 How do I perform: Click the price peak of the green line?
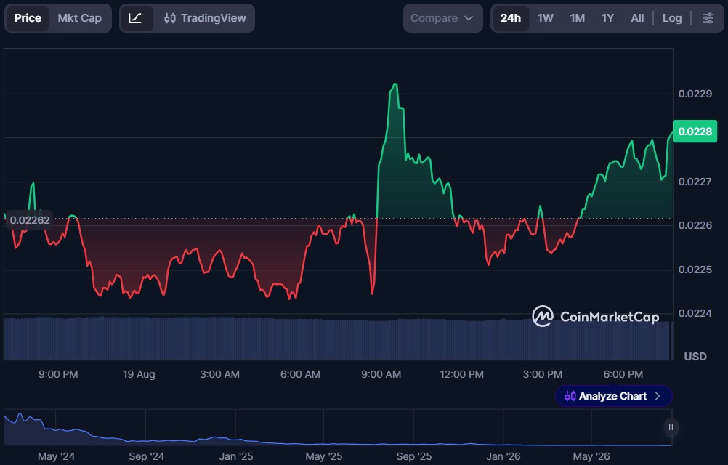coord(395,84)
